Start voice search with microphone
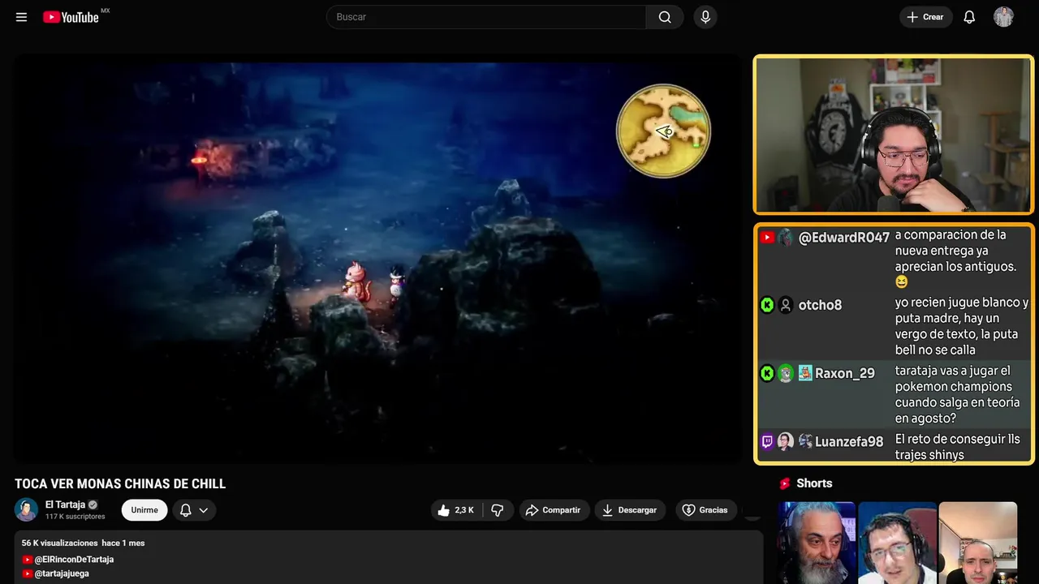Screen dimensions: 1039x584 pos(705,17)
